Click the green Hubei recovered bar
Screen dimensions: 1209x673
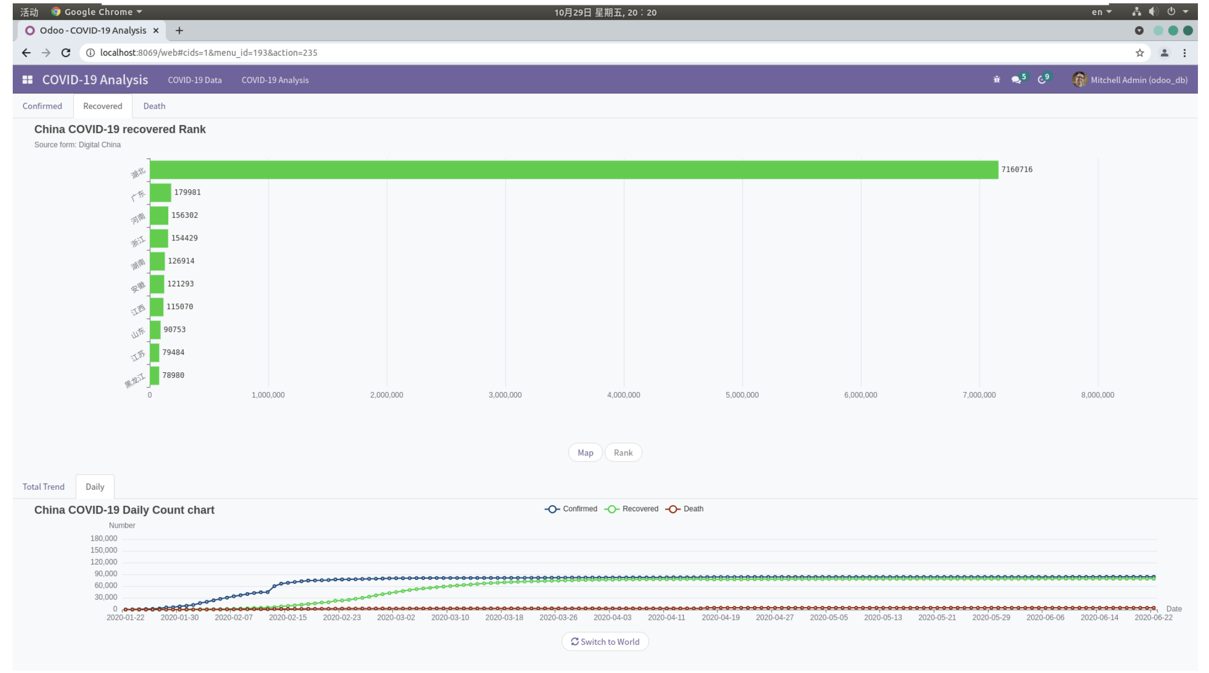pyautogui.click(x=554, y=169)
